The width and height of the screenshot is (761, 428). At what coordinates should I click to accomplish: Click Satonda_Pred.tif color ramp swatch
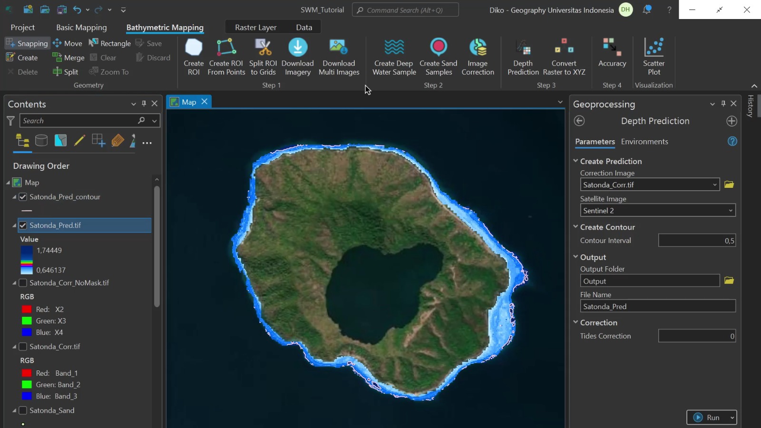[27, 260]
